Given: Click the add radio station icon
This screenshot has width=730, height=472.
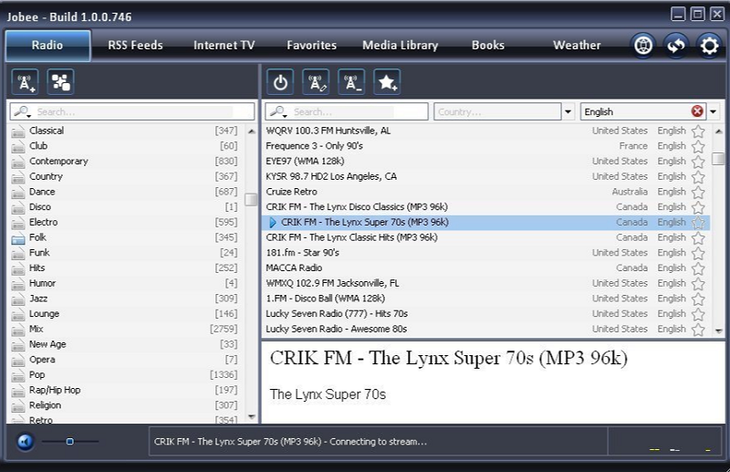Looking at the screenshot, I should (x=26, y=82).
